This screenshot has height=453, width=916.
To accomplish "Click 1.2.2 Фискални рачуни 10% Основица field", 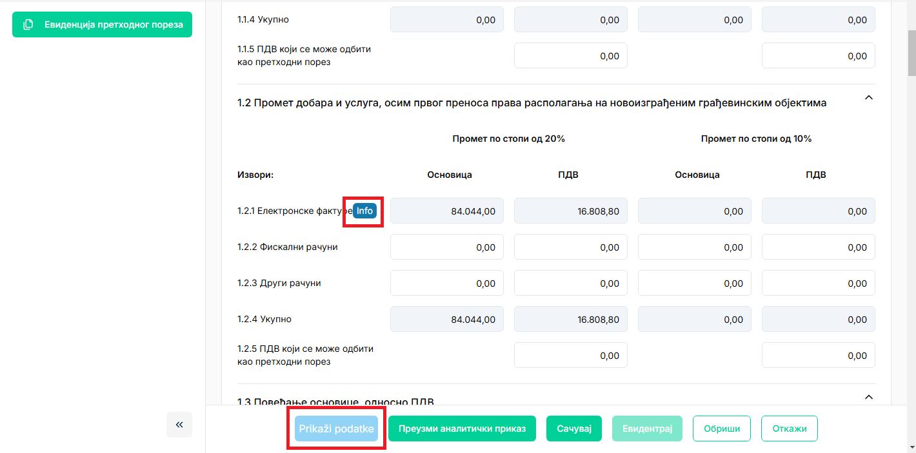I will pos(694,247).
